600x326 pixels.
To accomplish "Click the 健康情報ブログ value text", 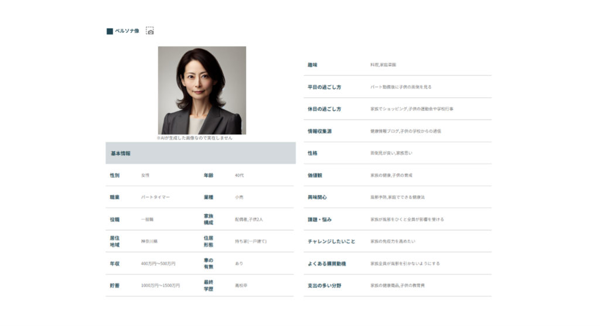I will (x=384, y=131).
